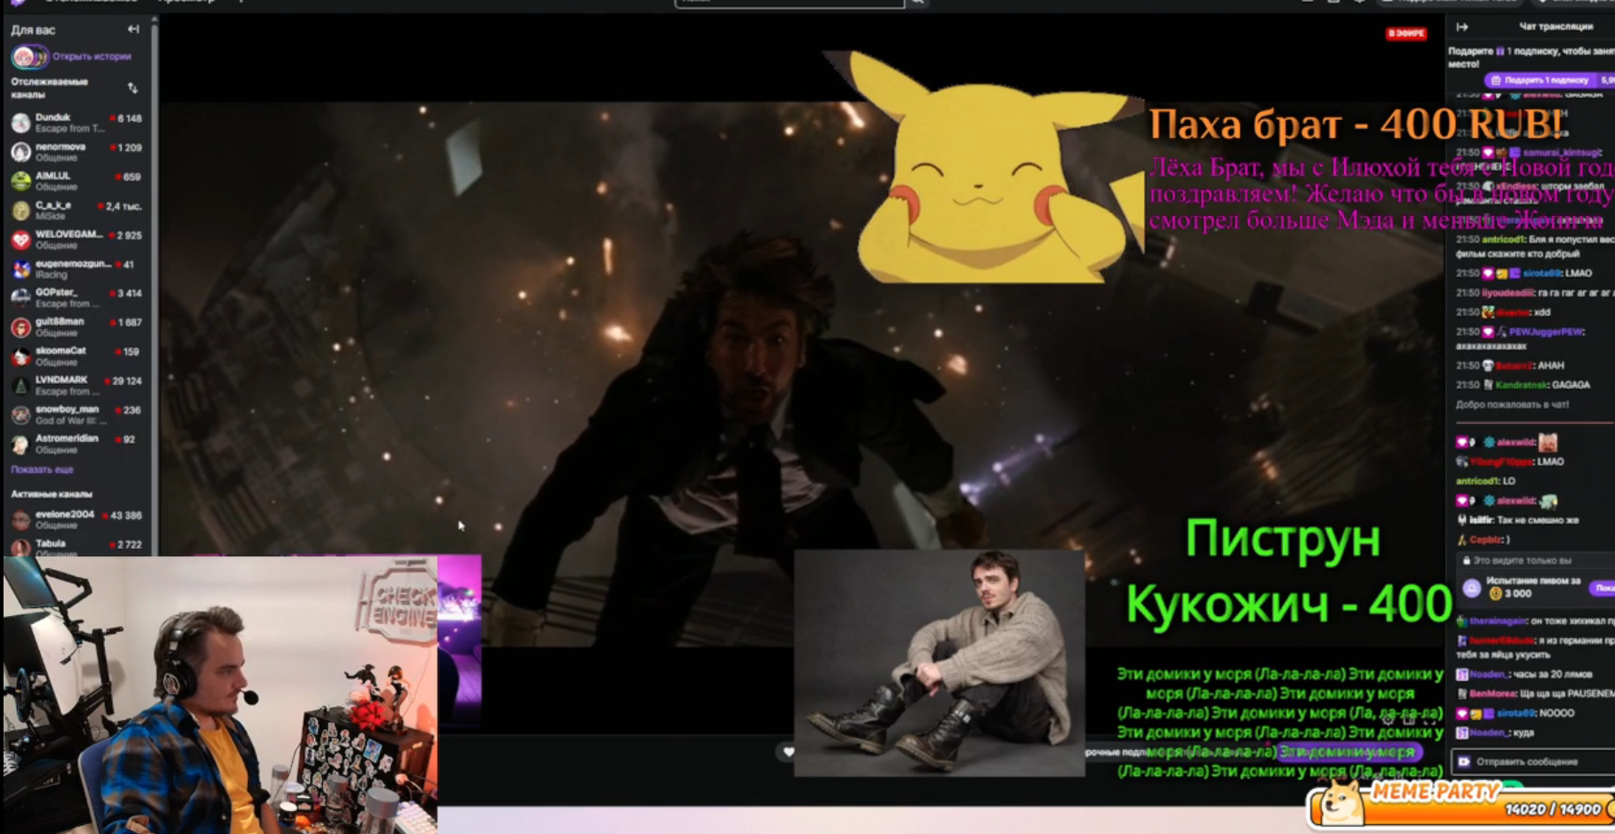Image resolution: width=1615 pixels, height=834 pixels.
Task: Click the red В ЭФИРЕ live badge
Action: [1406, 34]
